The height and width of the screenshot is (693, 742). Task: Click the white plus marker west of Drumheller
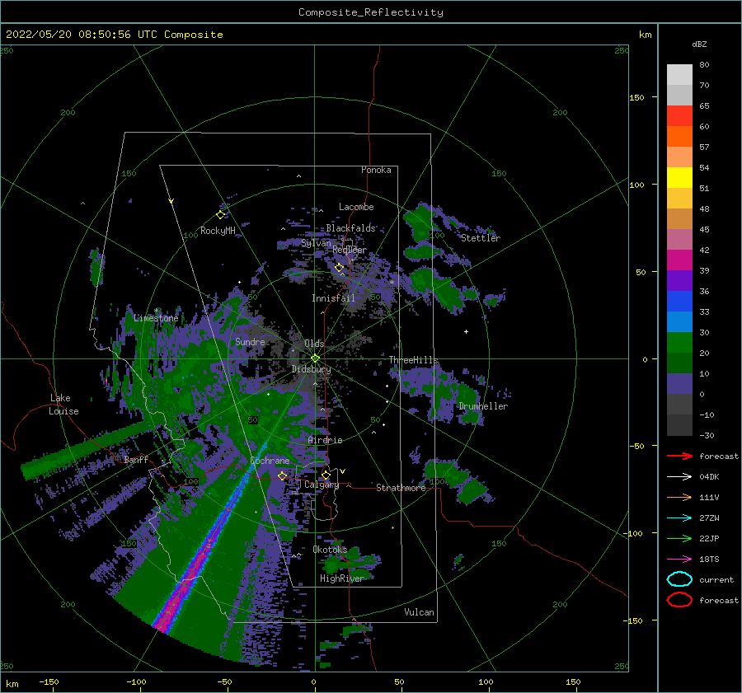click(x=466, y=331)
